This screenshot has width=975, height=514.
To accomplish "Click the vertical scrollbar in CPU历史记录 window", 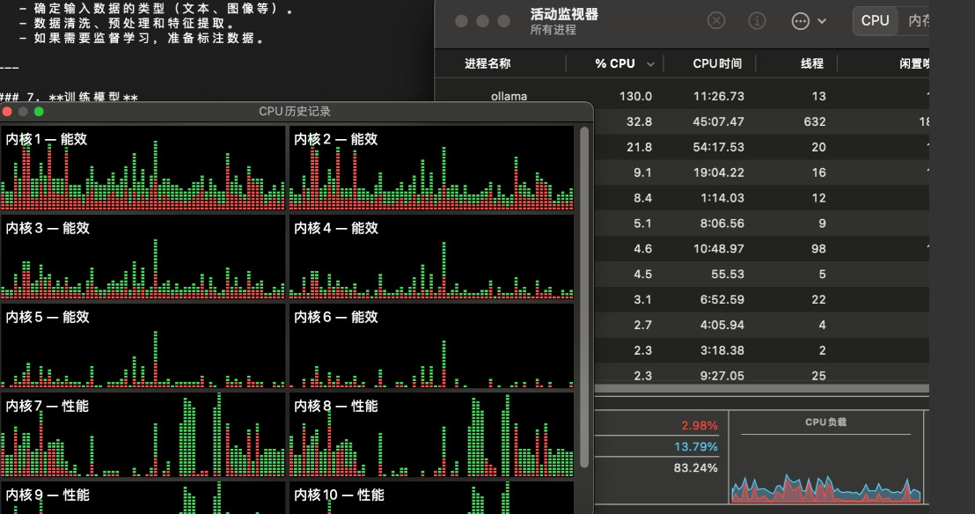I will pyautogui.click(x=584, y=297).
